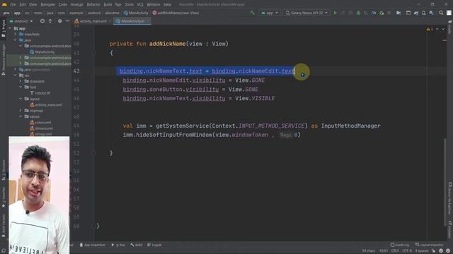The width and height of the screenshot is (453, 254).
Task: Collapse the java folder node
Action: (16, 40)
